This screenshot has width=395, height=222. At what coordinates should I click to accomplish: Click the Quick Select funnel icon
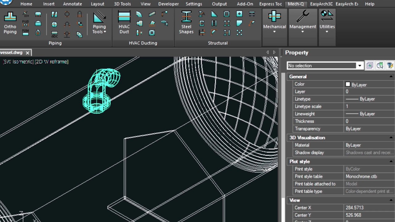click(x=390, y=65)
